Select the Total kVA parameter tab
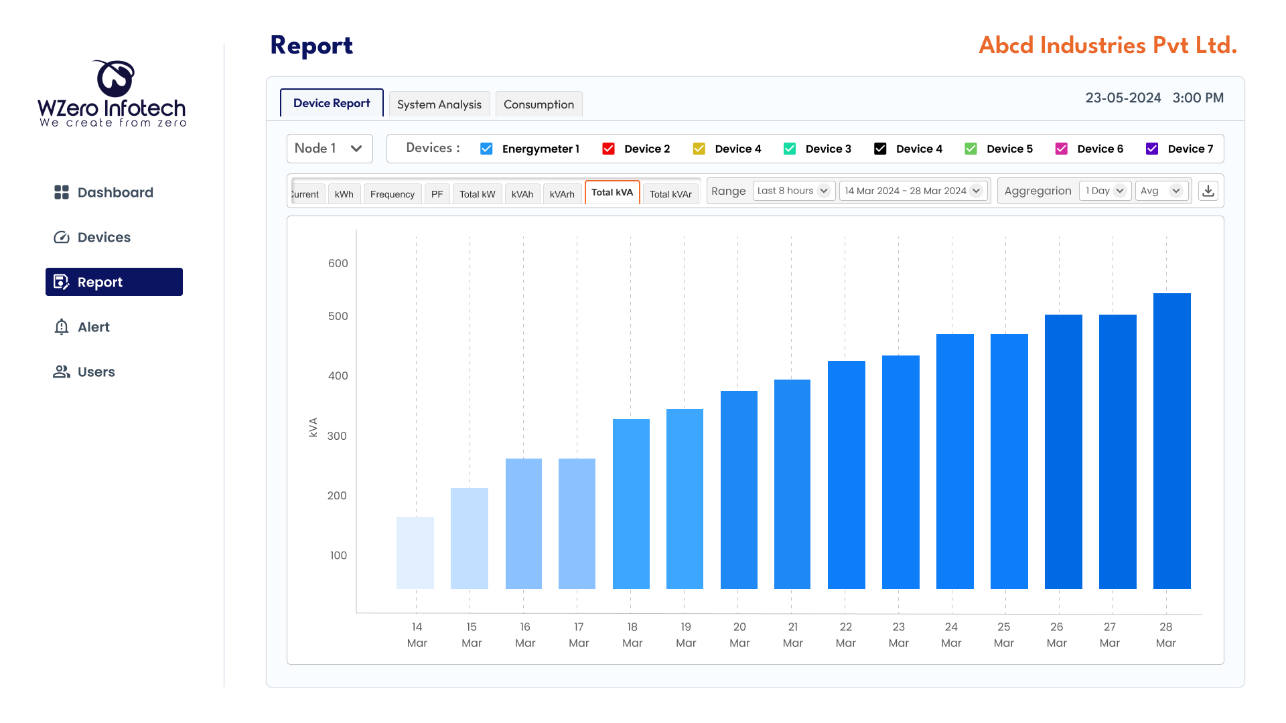 pyautogui.click(x=612, y=192)
